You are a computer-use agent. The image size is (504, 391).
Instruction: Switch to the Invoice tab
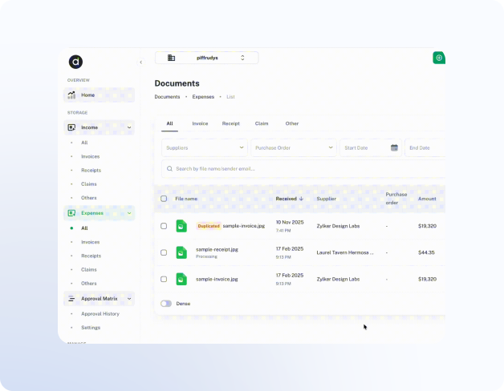[x=200, y=123]
